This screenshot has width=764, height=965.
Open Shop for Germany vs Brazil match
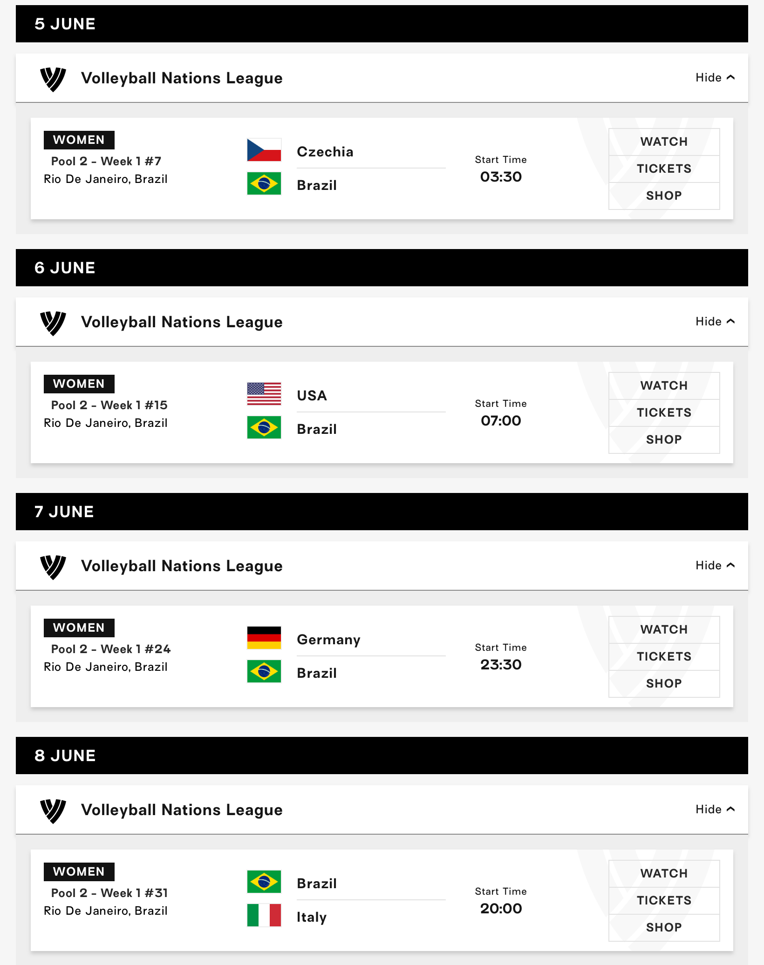point(664,683)
